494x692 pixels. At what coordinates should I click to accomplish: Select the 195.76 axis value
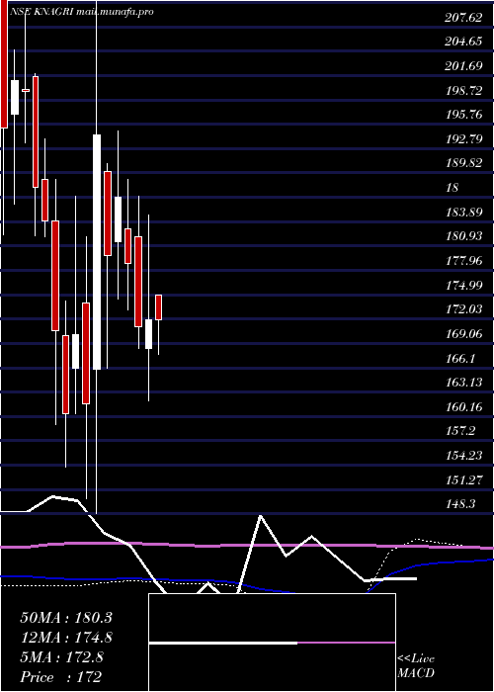tap(464, 115)
